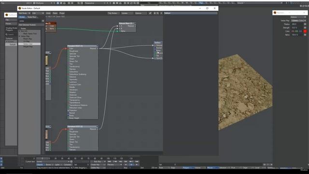
Task: Open the Current Item dropdown
Action: [54, 161]
